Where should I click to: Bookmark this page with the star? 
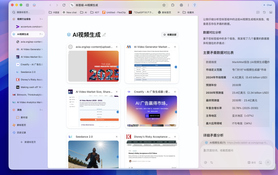pos(164,5)
